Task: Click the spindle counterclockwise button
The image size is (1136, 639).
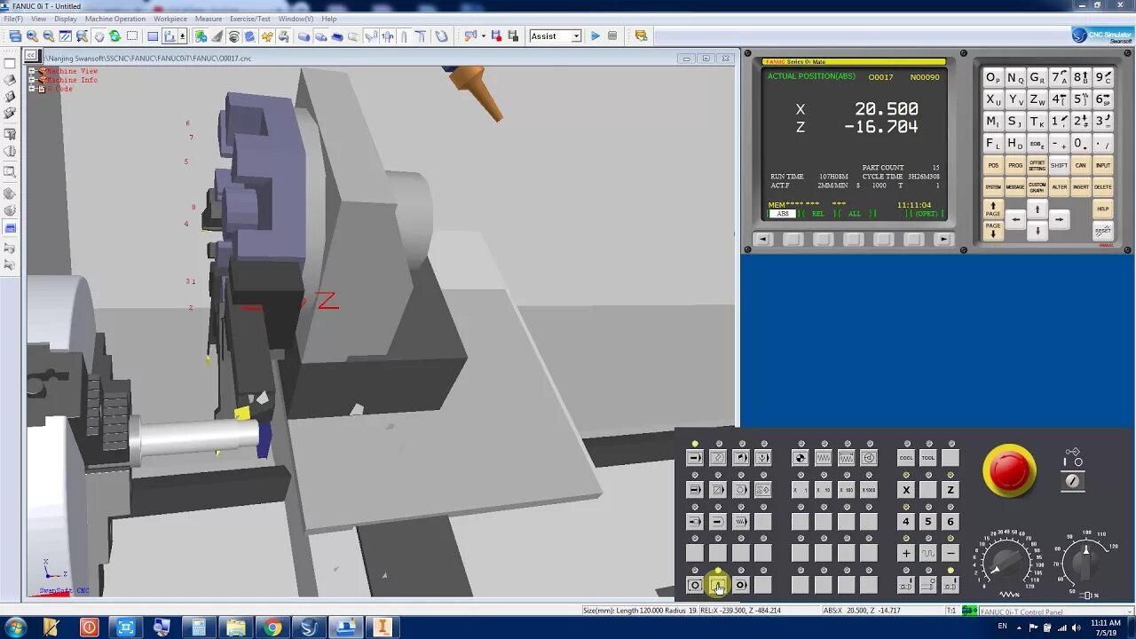Action: pos(951,585)
